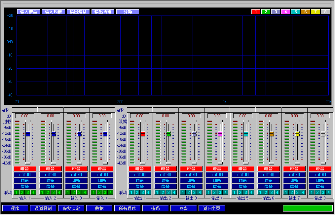Click the 同步 sync button
Screen dimensions: 335x215
tap(184, 208)
